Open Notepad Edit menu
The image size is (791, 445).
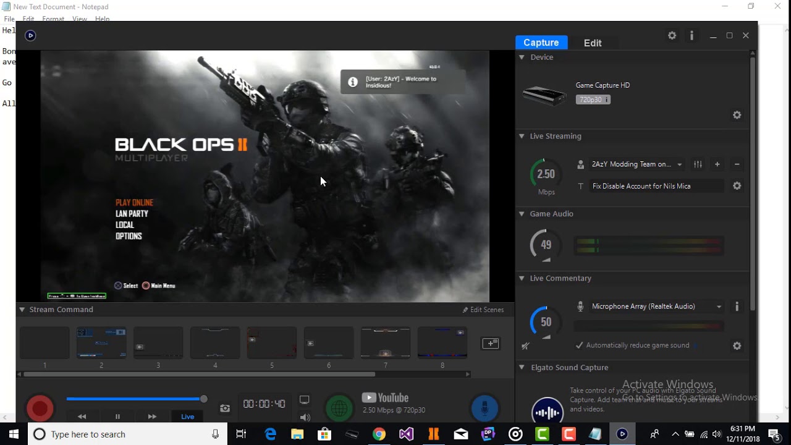[x=28, y=19]
